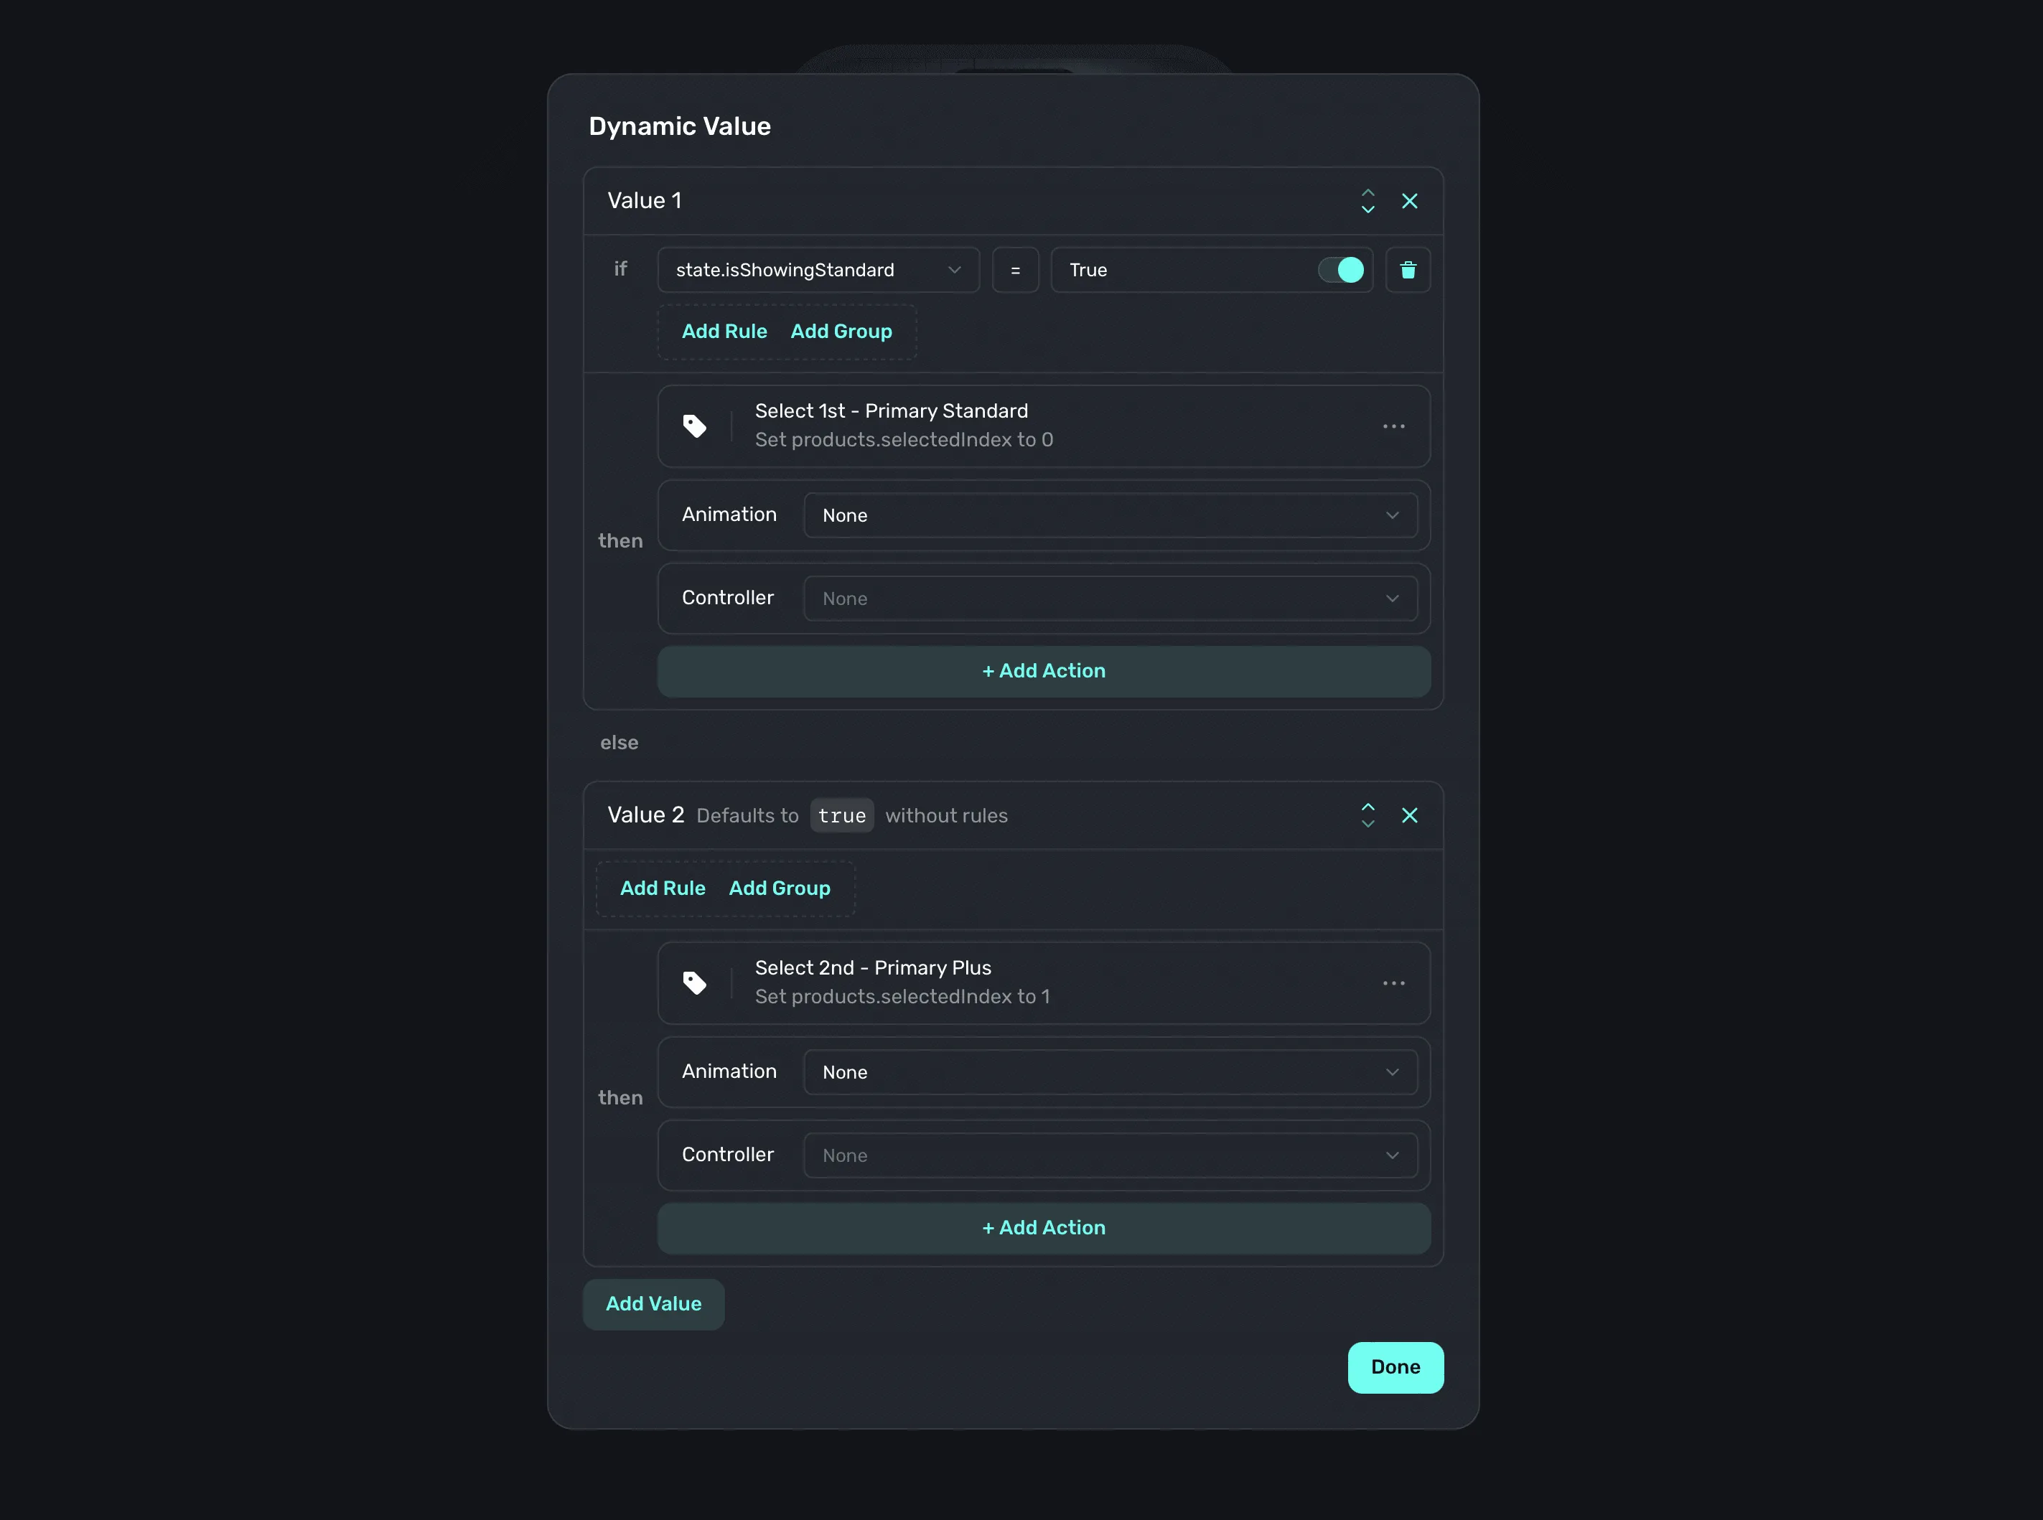Open more options for Select 1st - Primary Standard
This screenshot has width=2043, height=1520.
(1393, 426)
